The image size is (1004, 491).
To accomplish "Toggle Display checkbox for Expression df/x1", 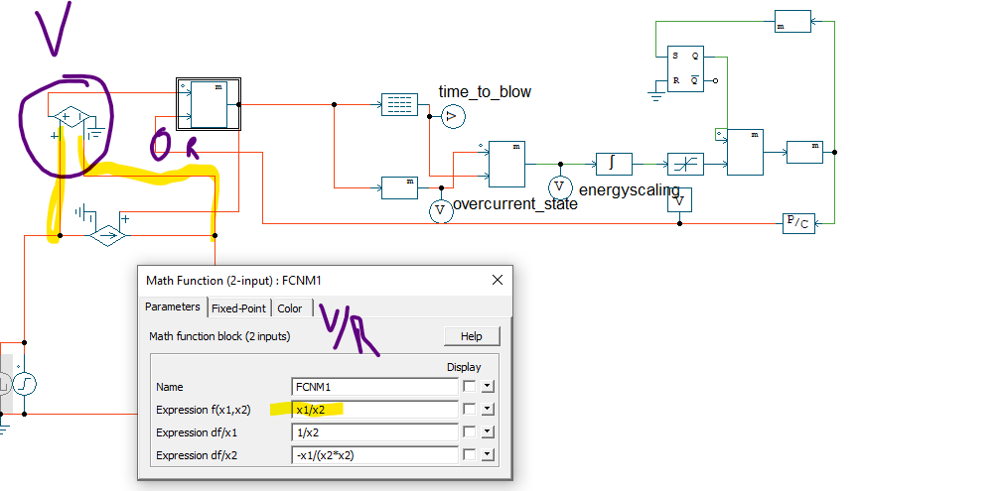I will (x=470, y=432).
